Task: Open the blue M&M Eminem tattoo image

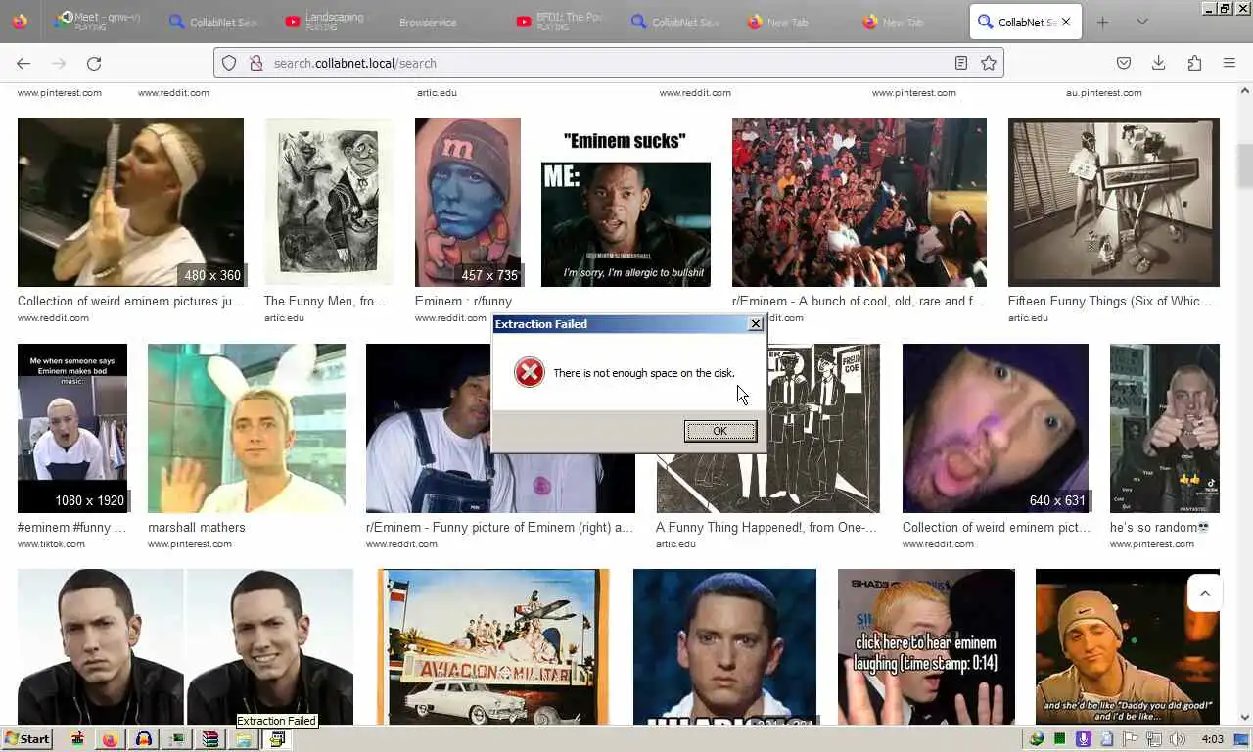Action: click(468, 203)
